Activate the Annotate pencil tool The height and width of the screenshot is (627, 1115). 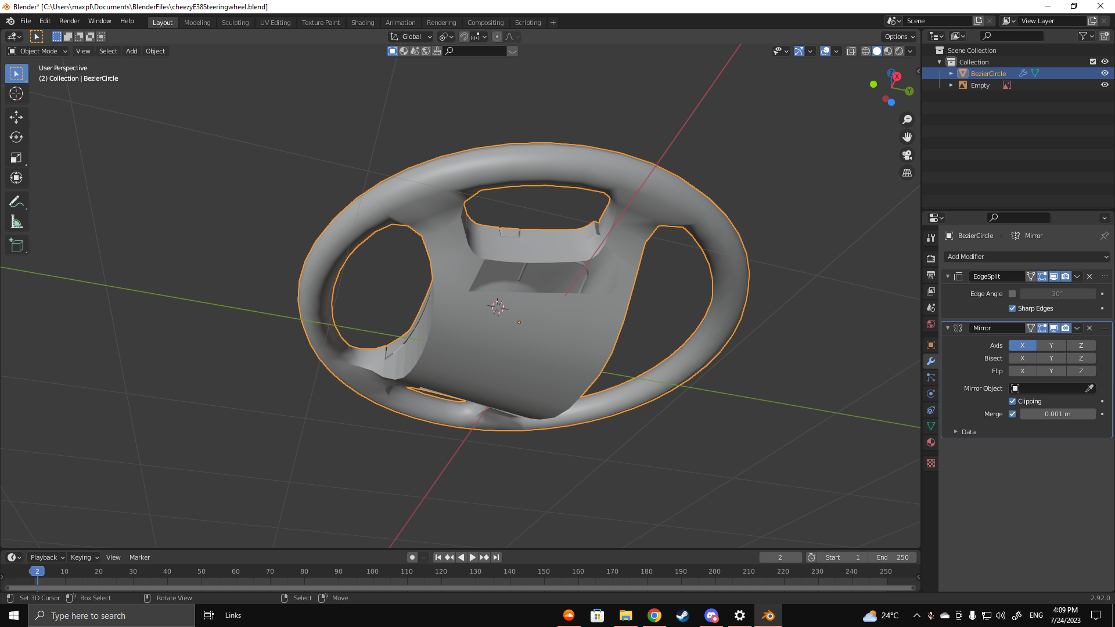click(x=16, y=201)
